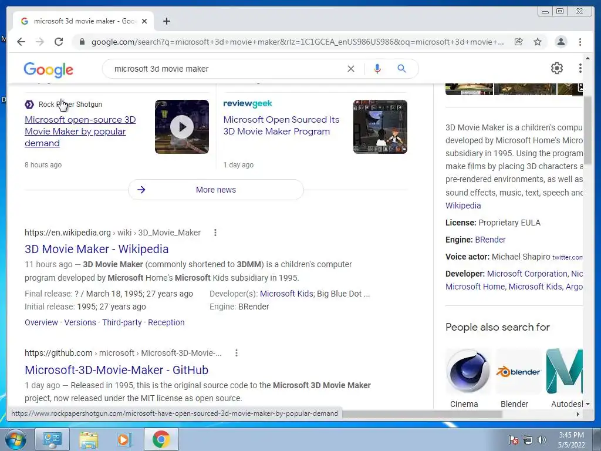The width and height of the screenshot is (601, 451).
Task: Open the Microsoft-3D-Movie-Maker - GitHub result
Action: tap(117, 370)
